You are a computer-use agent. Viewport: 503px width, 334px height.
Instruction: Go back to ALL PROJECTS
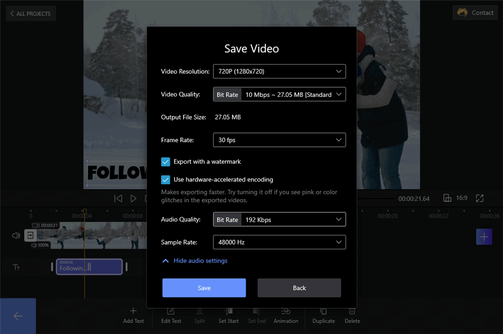click(x=31, y=13)
